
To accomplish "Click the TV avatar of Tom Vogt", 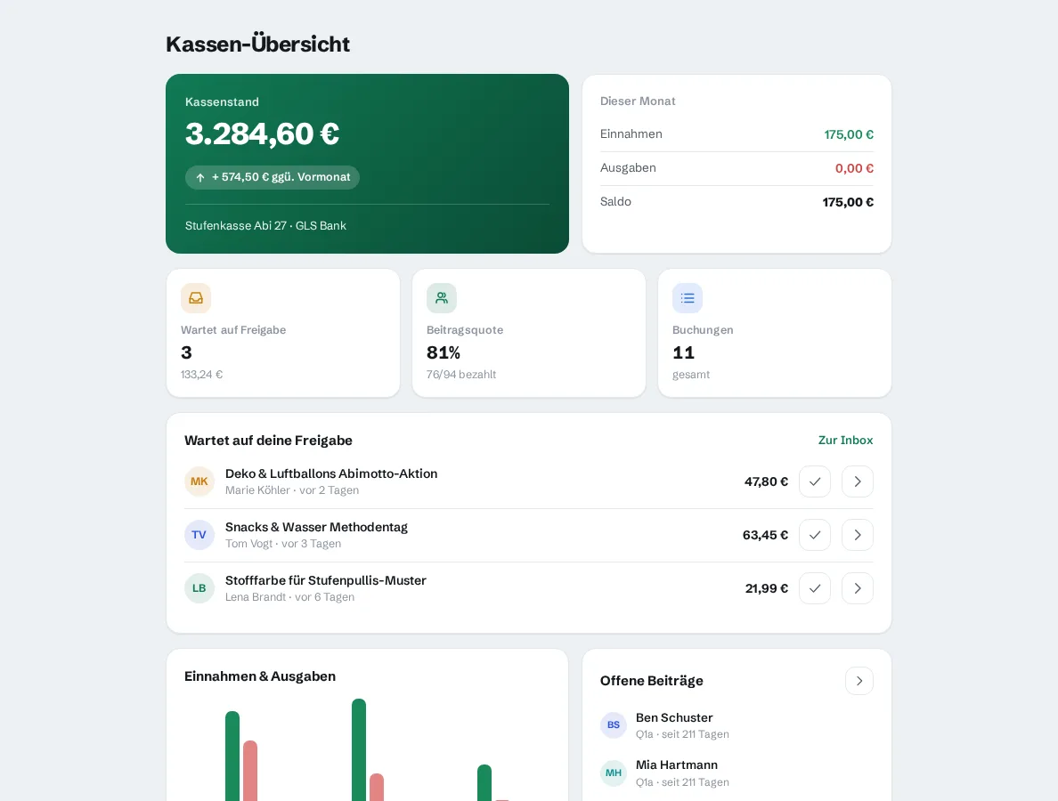I will 199,535.
